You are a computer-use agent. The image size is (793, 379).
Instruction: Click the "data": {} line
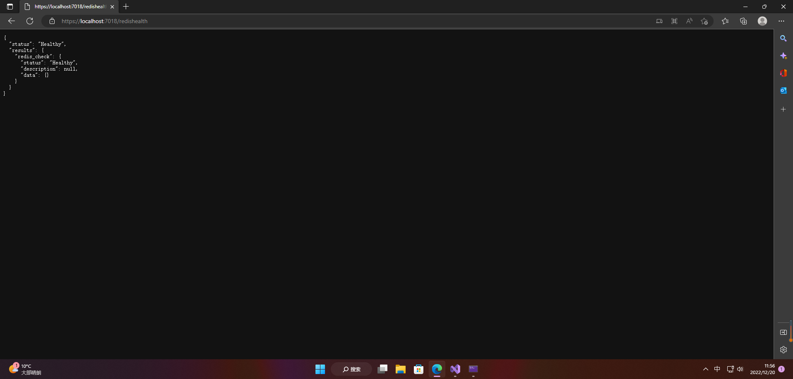pyautogui.click(x=35, y=75)
